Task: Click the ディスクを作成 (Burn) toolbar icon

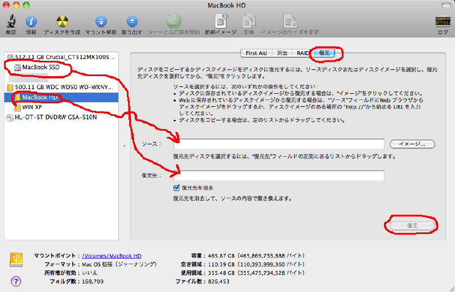Action: tap(62, 22)
